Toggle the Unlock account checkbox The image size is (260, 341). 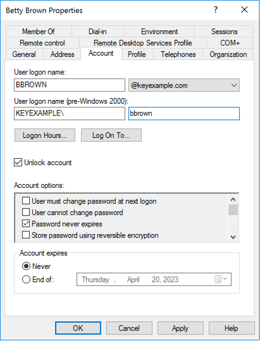coord(18,163)
